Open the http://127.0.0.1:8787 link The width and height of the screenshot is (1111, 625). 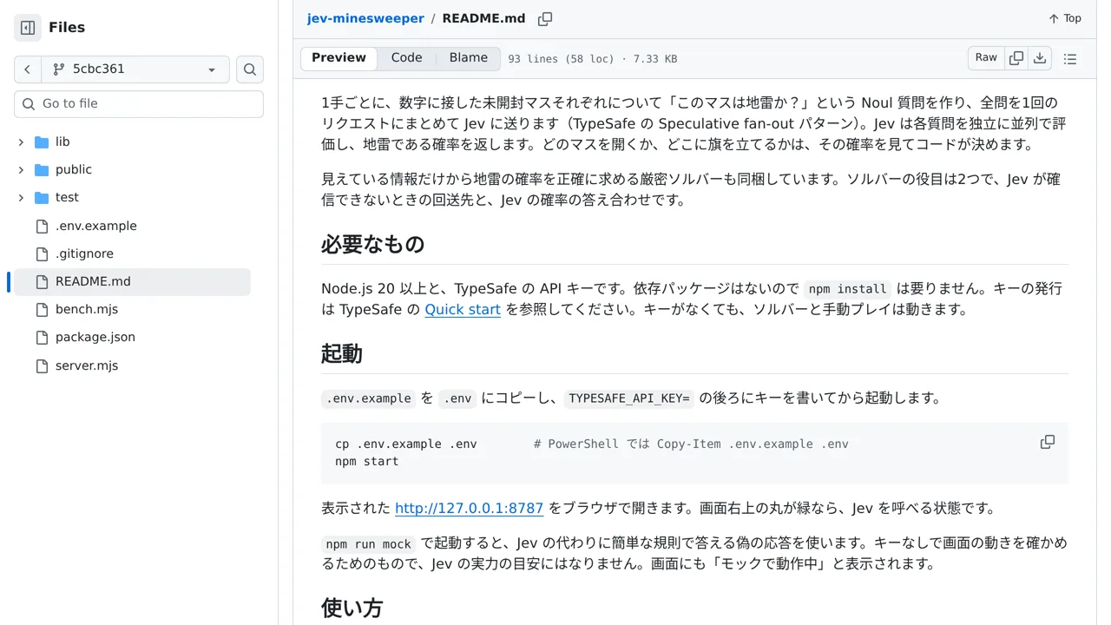point(469,509)
